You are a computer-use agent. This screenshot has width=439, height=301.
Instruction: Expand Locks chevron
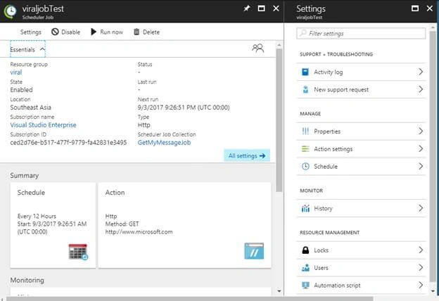point(421,250)
